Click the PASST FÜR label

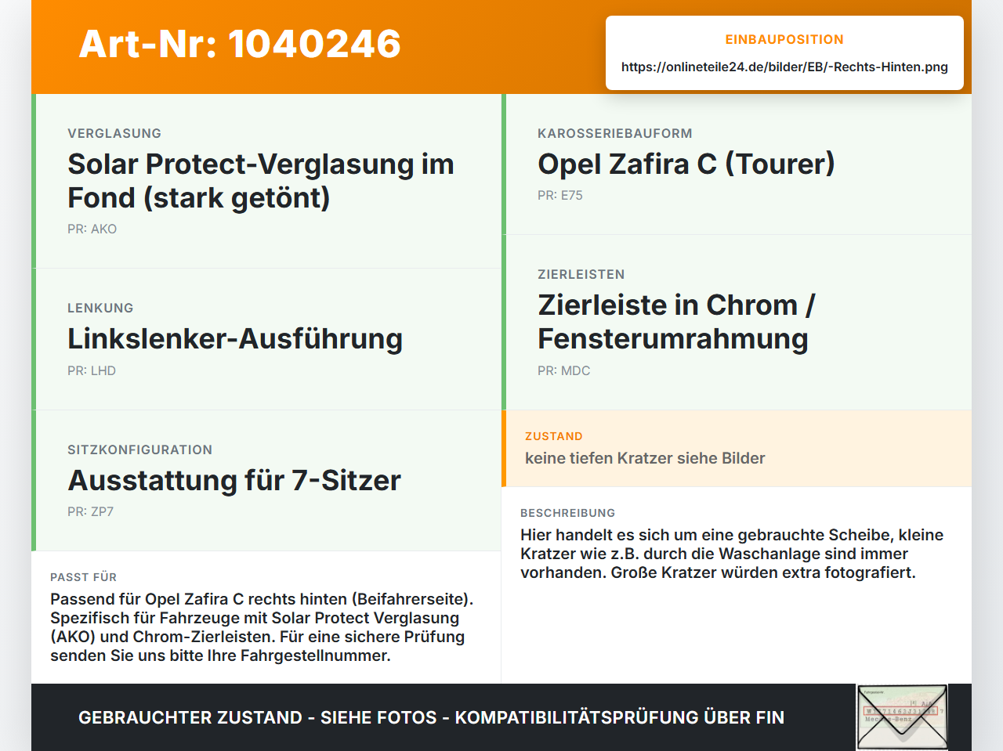click(84, 577)
